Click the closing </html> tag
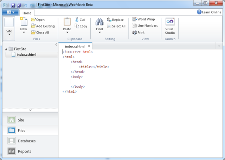Screen dimensions: 225x160 coord(70,92)
